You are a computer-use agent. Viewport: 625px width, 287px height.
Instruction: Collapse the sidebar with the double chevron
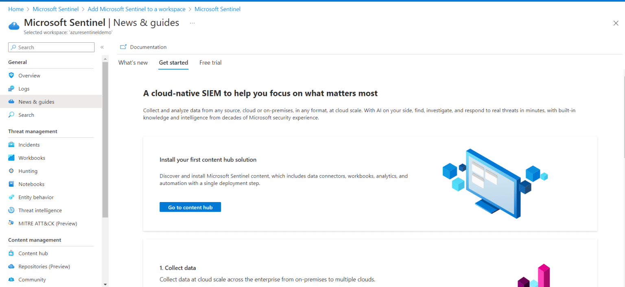pyautogui.click(x=102, y=47)
